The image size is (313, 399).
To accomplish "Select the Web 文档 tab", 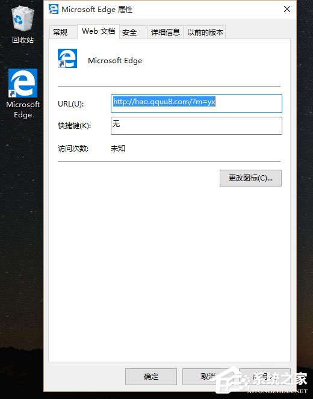I will click(98, 31).
